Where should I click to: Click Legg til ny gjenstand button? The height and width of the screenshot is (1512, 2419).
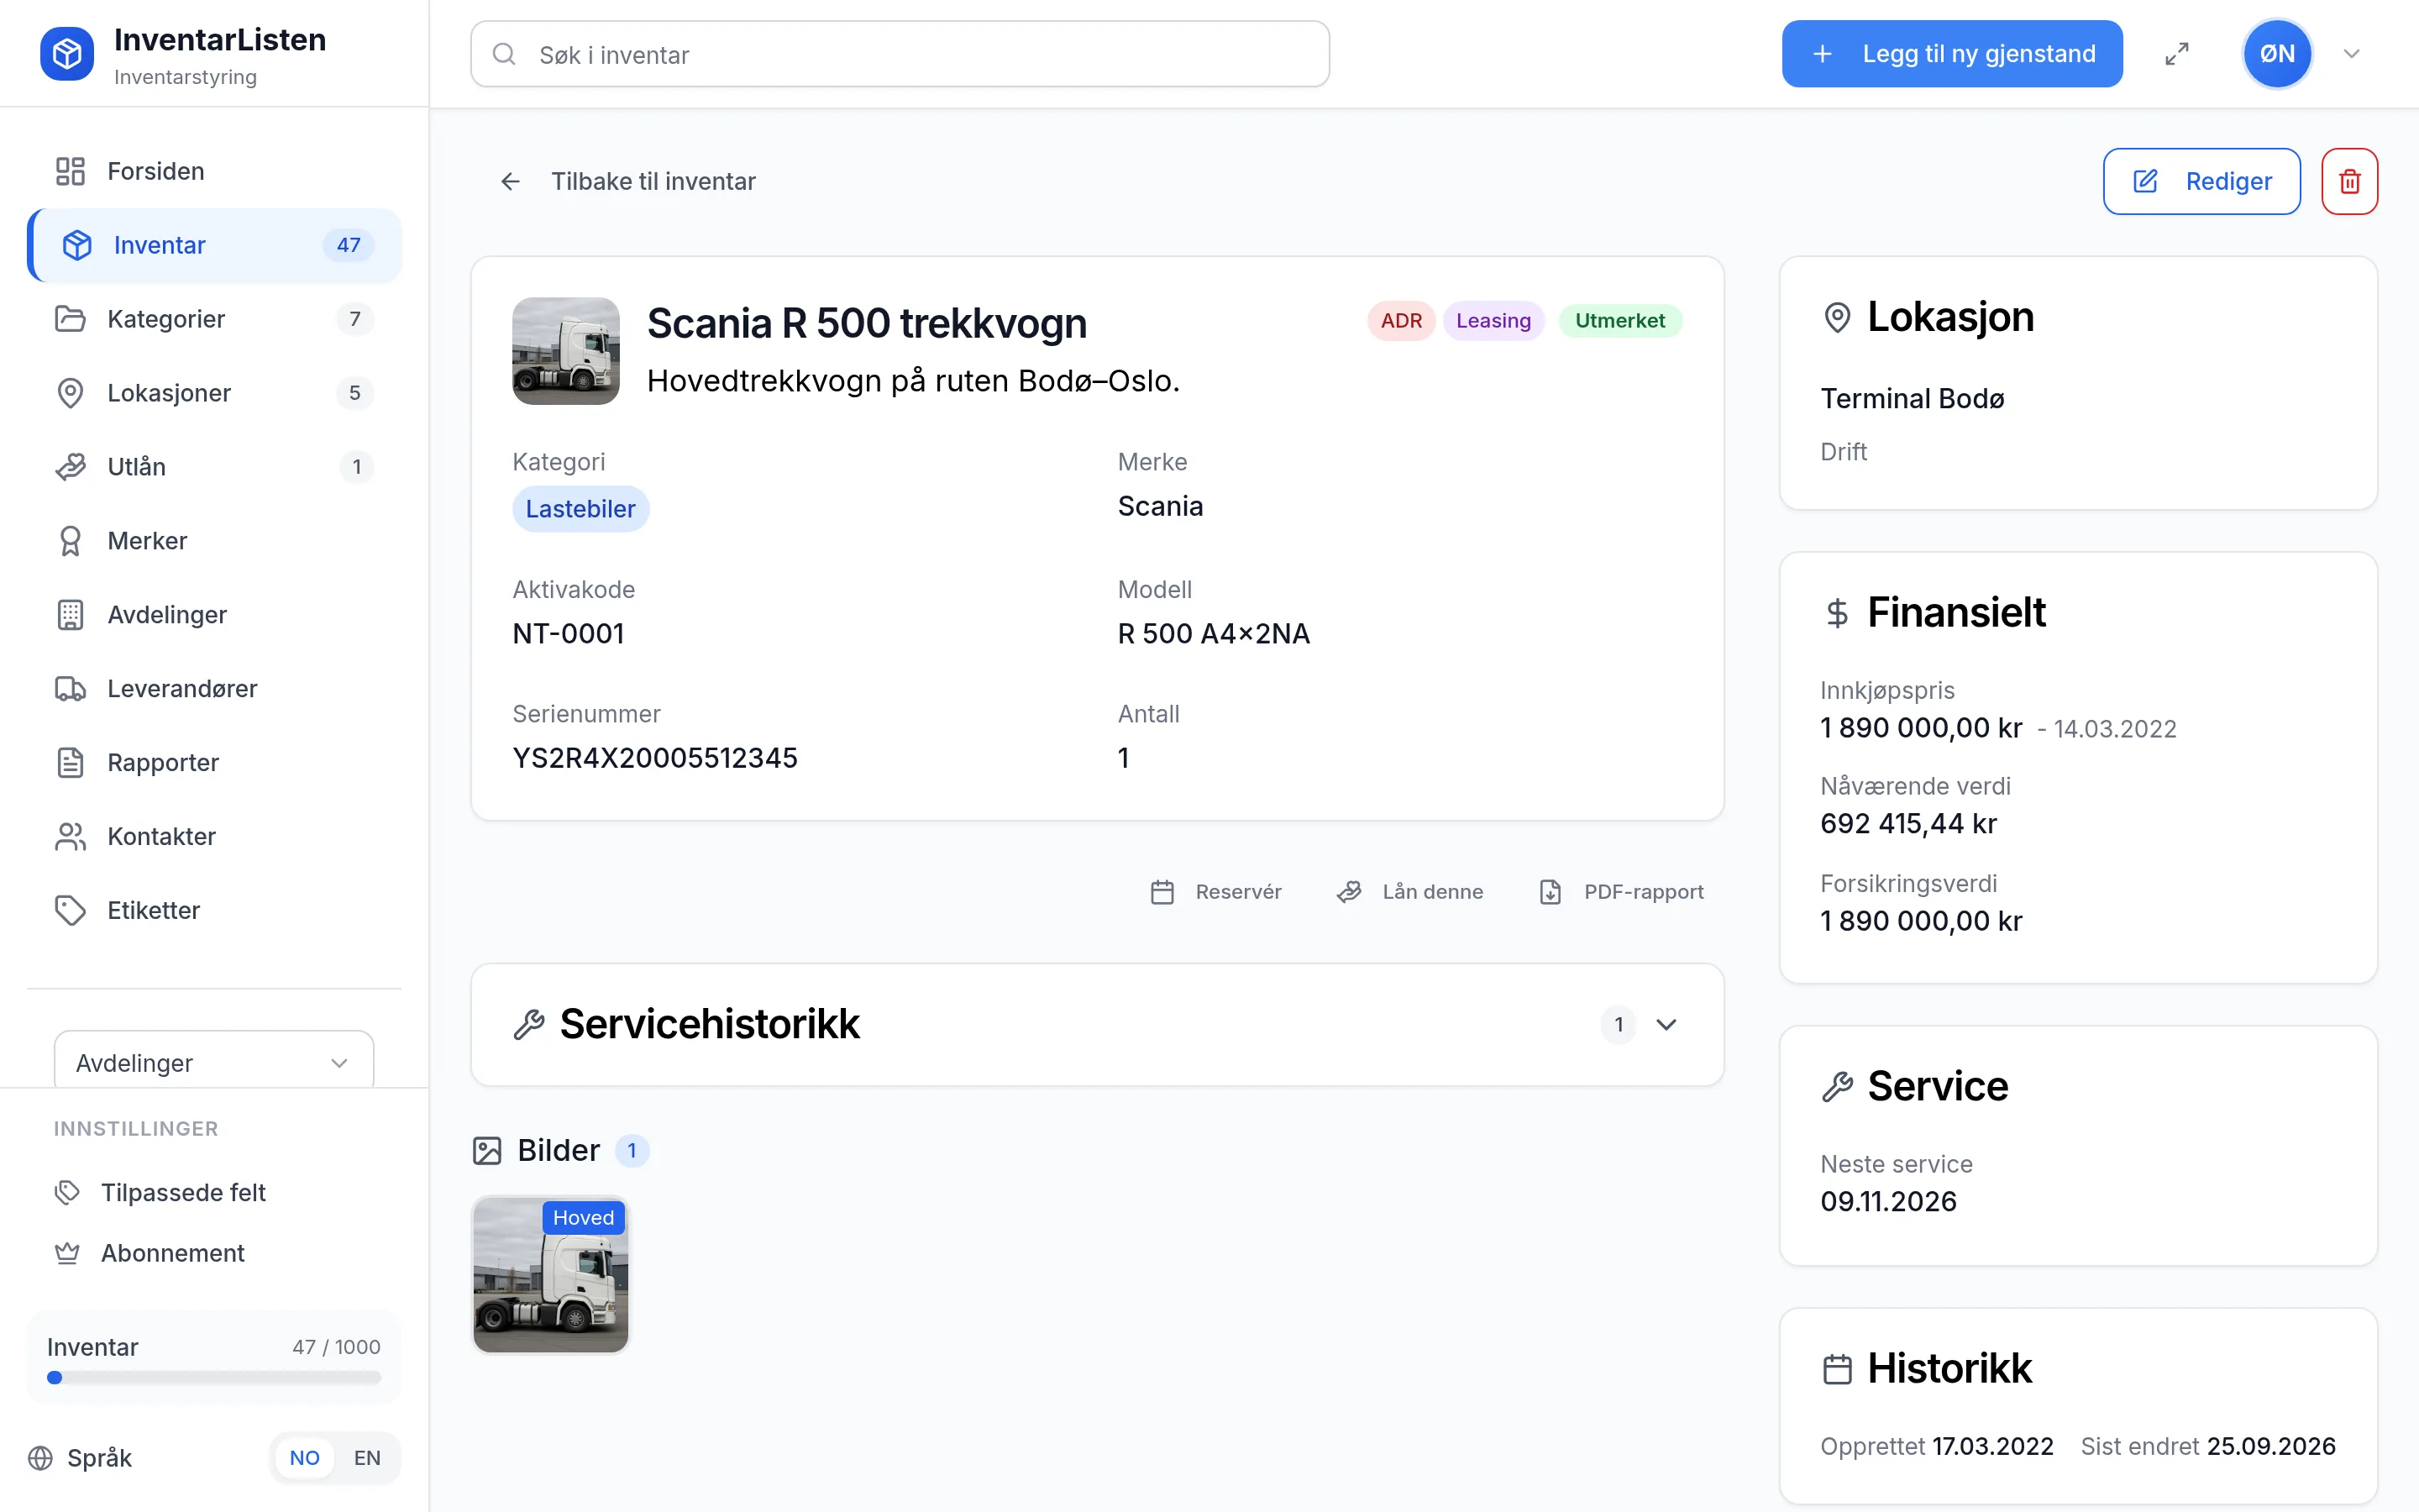(1952, 54)
